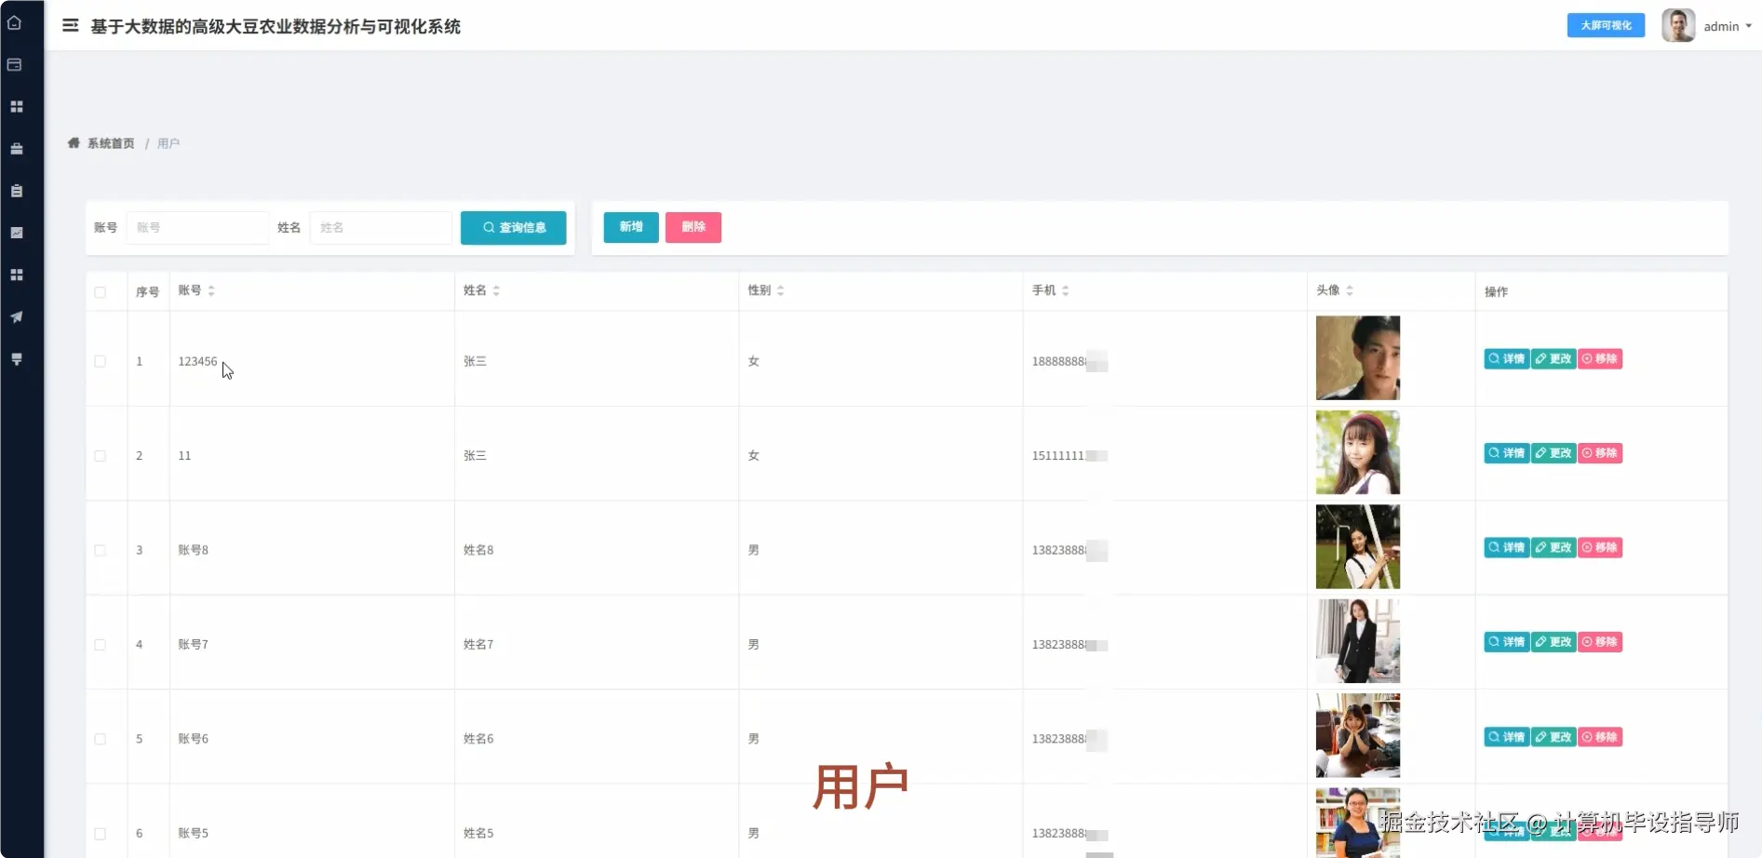
Task: Open the 系统首页 breadcrumb link
Action: pyautogui.click(x=111, y=143)
